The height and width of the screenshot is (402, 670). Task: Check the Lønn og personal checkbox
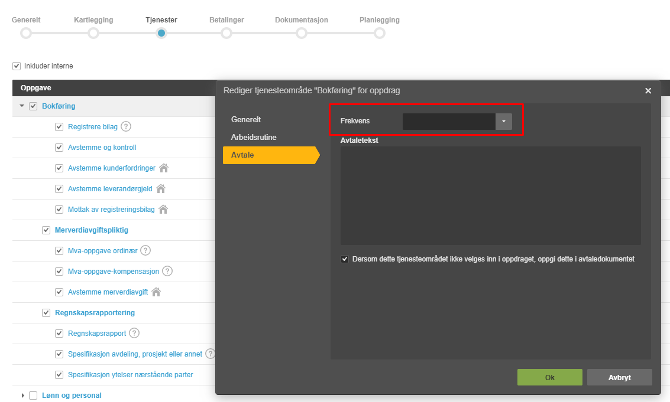tap(33, 396)
